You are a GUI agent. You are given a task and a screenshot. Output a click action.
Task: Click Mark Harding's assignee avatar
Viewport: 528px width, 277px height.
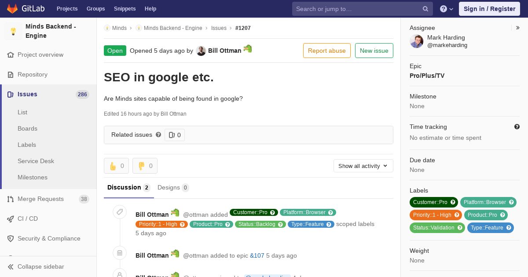click(416, 41)
